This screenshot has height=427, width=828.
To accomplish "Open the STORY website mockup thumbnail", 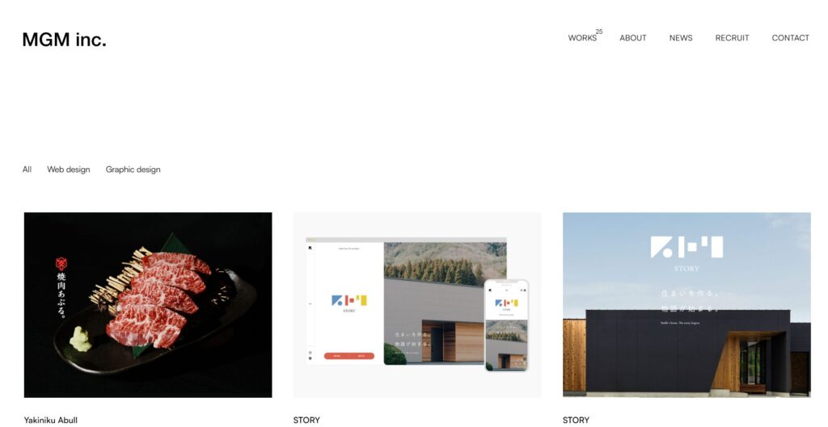I will (417, 304).
